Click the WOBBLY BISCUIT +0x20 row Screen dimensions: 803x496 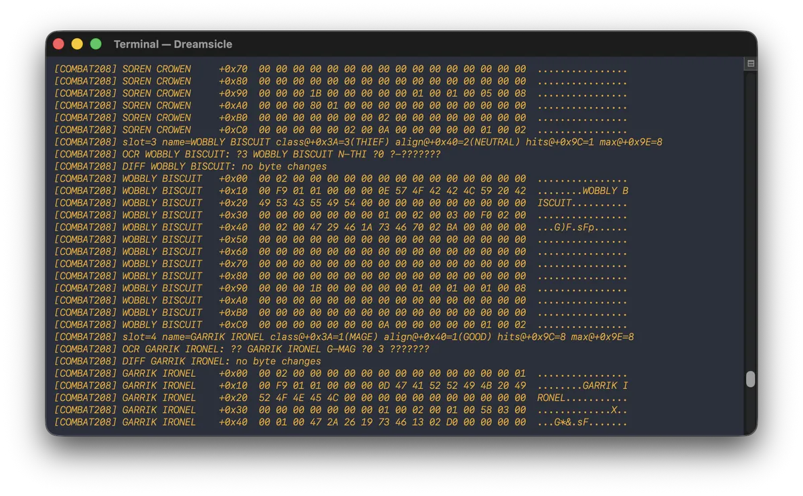[341, 203]
